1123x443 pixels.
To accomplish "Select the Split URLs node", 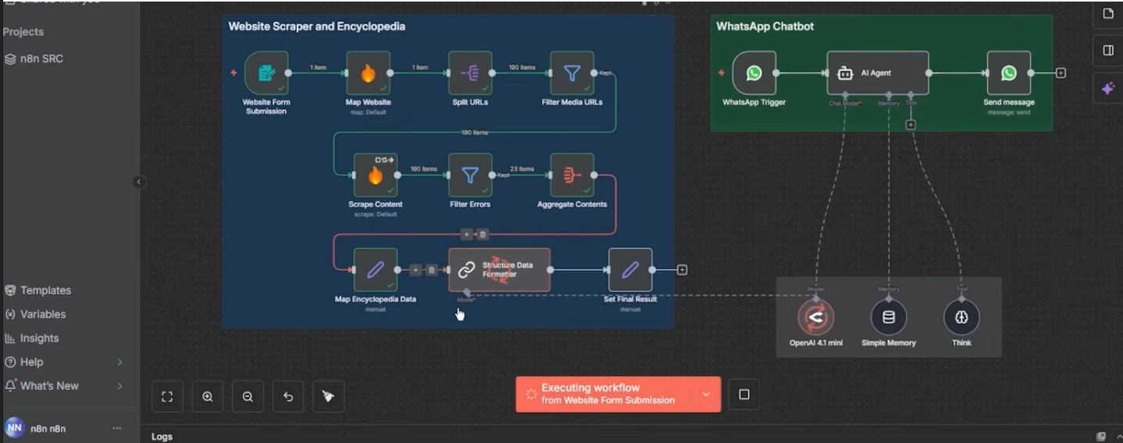I will coord(470,73).
